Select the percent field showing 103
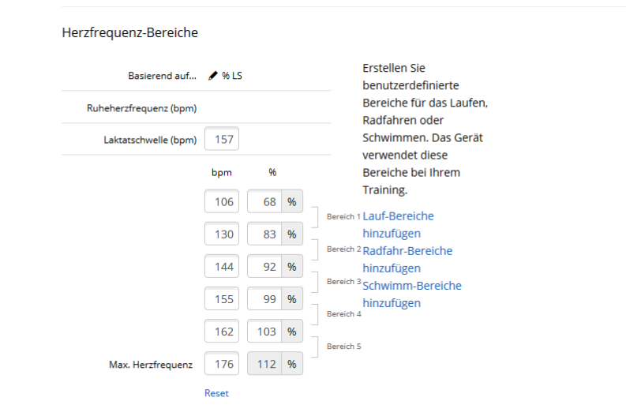 tap(265, 332)
